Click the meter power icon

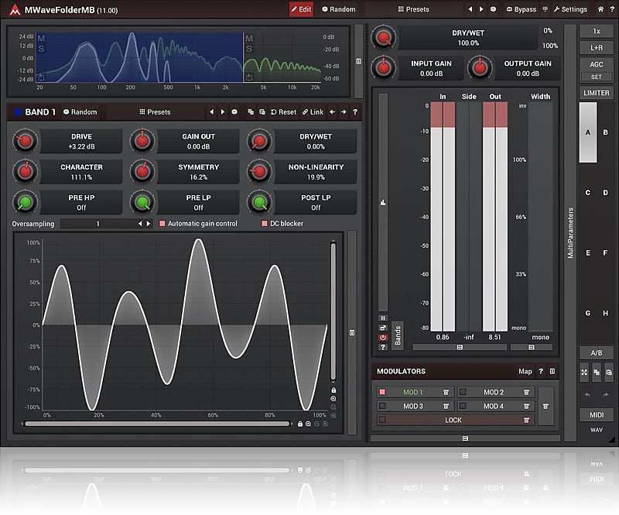(382, 338)
